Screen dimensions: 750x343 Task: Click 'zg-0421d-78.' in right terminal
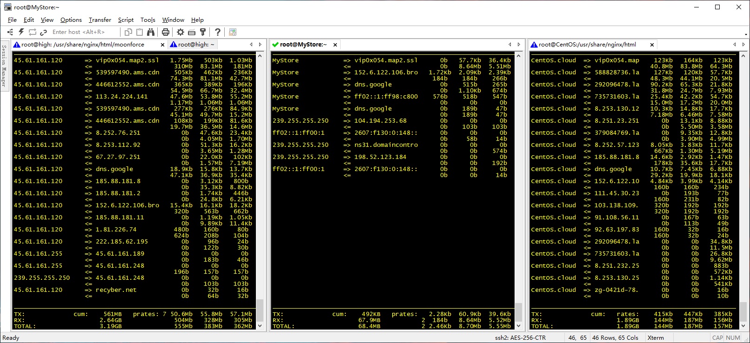(x=617, y=290)
